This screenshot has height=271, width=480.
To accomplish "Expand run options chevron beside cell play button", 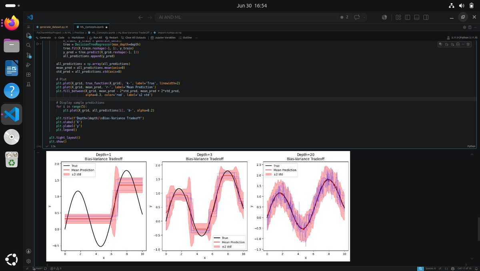I will coord(41,44).
